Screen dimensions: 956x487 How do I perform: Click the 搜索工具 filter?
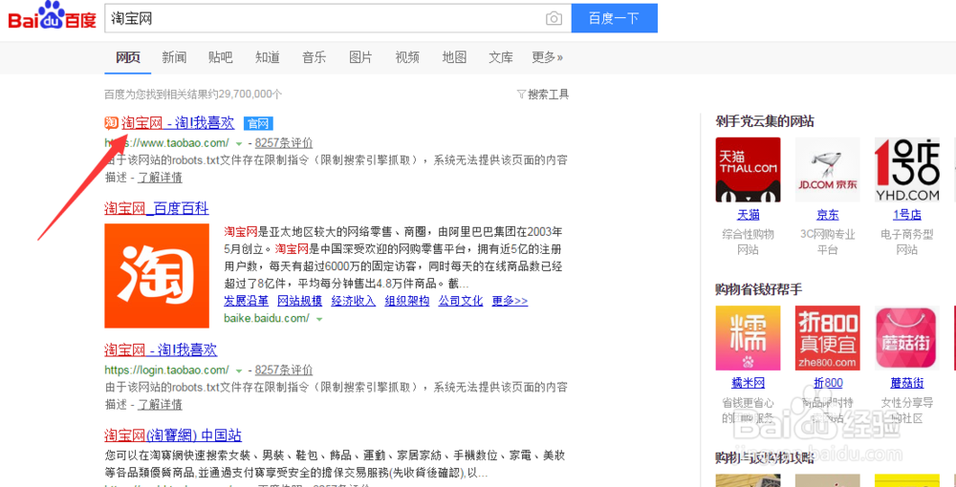(x=543, y=95)
